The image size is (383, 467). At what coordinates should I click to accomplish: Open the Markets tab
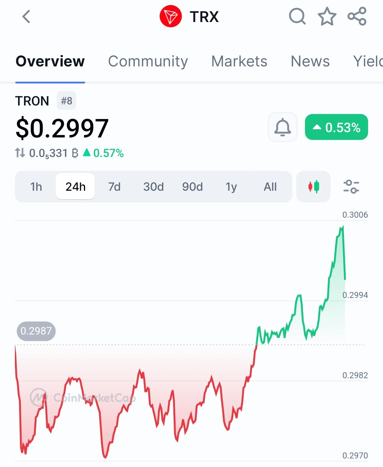point(239,61)
